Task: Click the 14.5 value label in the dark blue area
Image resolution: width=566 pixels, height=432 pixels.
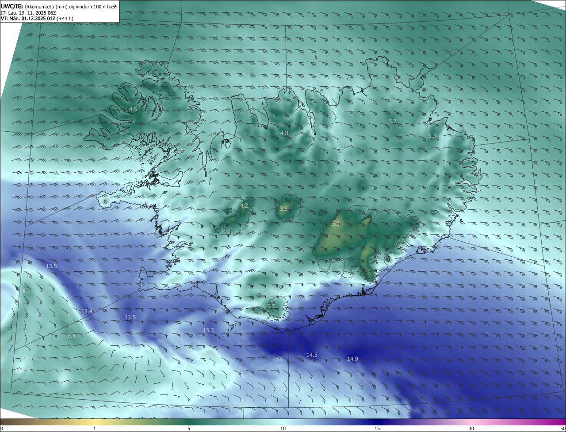Action: (x=312, y=355)
